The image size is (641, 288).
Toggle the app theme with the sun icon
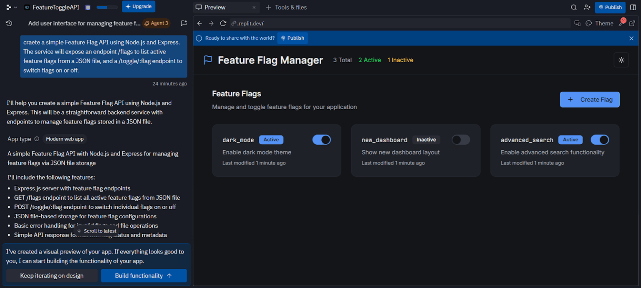621,60
